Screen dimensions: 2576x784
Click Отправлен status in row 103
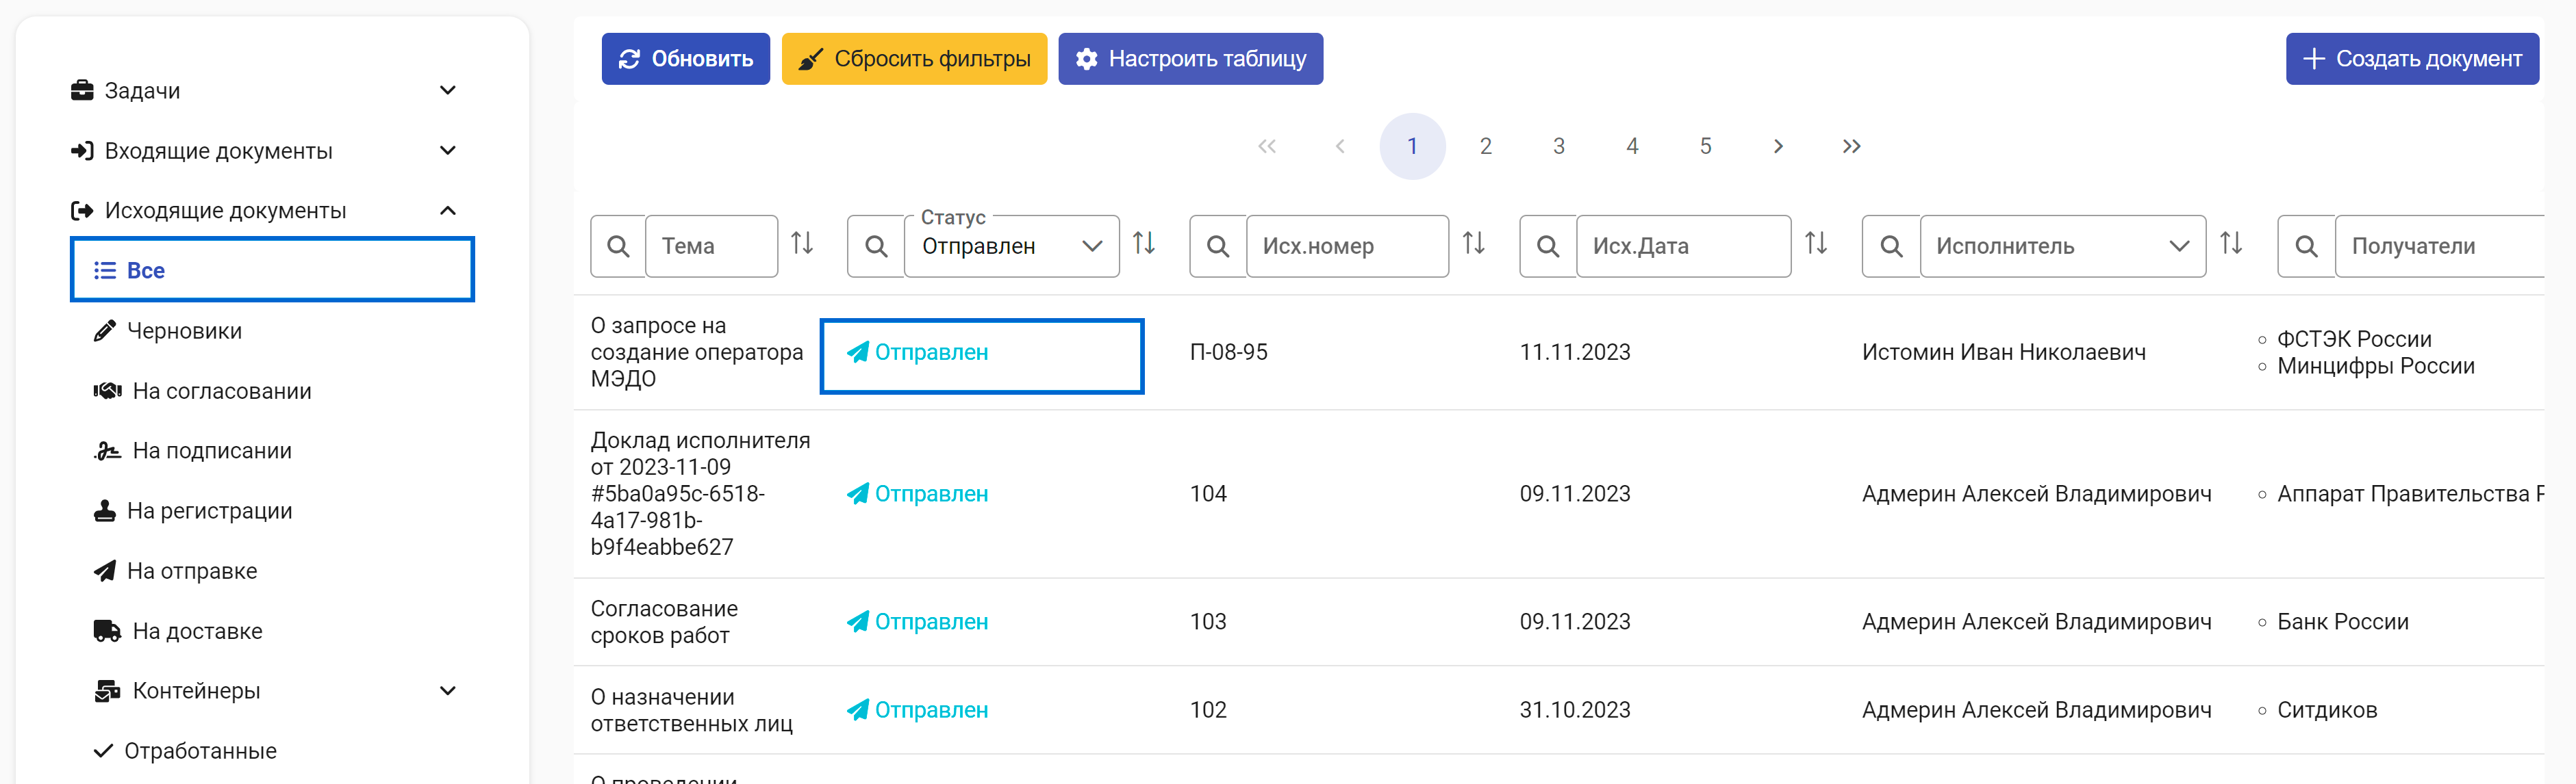click(x=918, y=623)
